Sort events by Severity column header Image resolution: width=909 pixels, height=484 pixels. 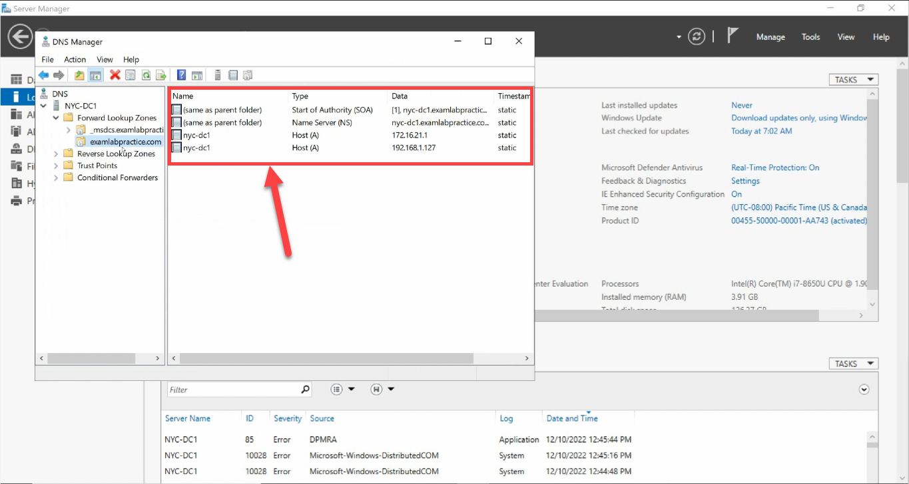click(288, 418)
